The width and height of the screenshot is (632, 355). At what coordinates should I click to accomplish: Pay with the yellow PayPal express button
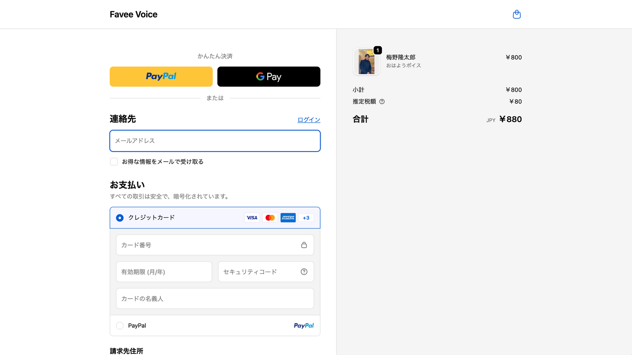(161, 77)
